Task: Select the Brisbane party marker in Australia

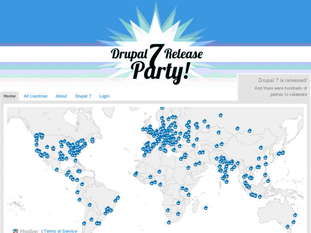Action: pyautogui.click(x=295, y=215)
